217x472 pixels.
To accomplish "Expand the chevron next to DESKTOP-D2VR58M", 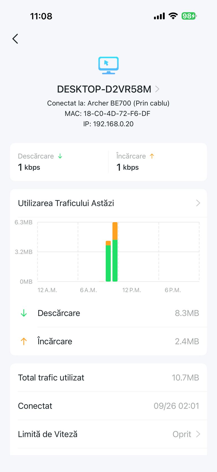I will click(x=157, y=89).
